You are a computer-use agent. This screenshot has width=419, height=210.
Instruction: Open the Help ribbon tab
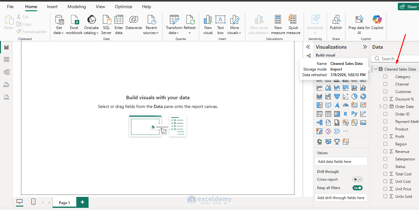(x=147, y=7)
